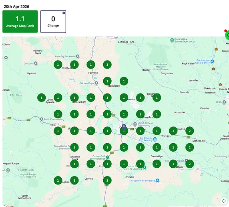Open the ARRC map pin

pos(224,102)
